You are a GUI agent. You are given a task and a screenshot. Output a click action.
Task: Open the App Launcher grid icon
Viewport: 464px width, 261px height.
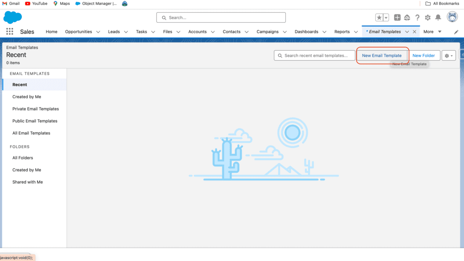coord(10,32)
